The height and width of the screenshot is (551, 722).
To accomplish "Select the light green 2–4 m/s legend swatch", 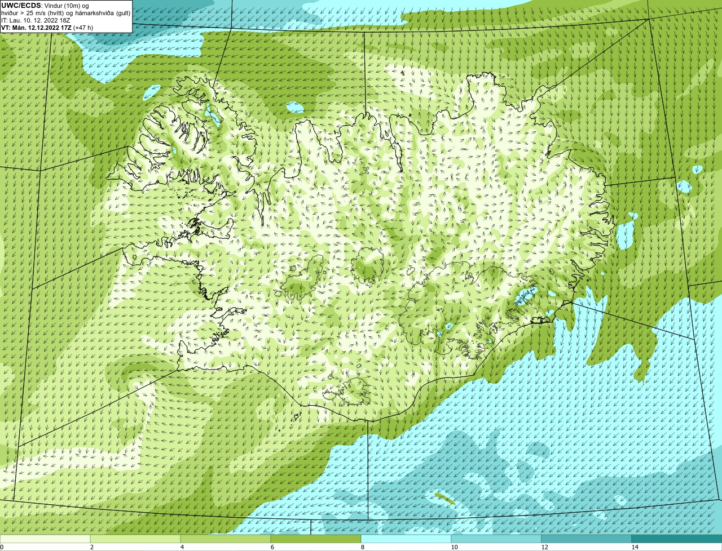I will pos(135,539).
